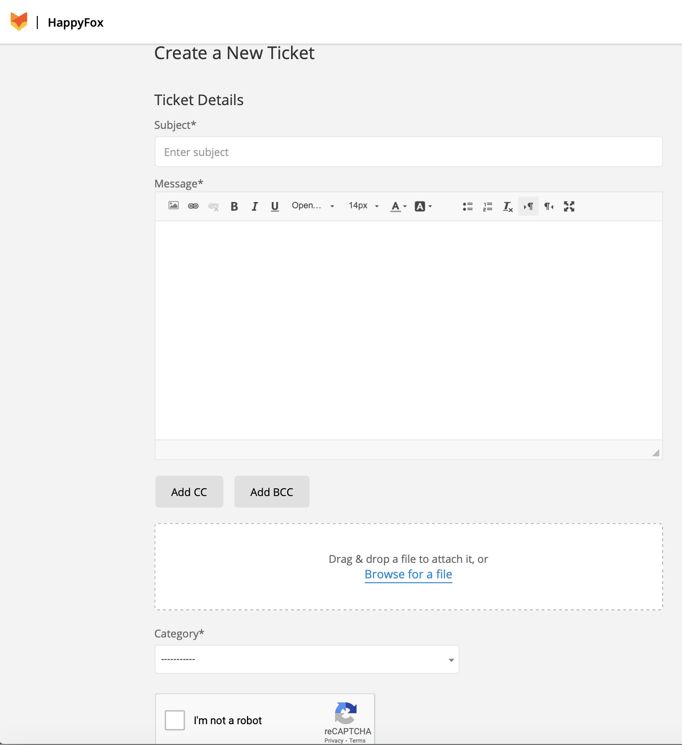
Task: Click the Add BCC button
Action: pyautogui.click(x=272, y=492)
